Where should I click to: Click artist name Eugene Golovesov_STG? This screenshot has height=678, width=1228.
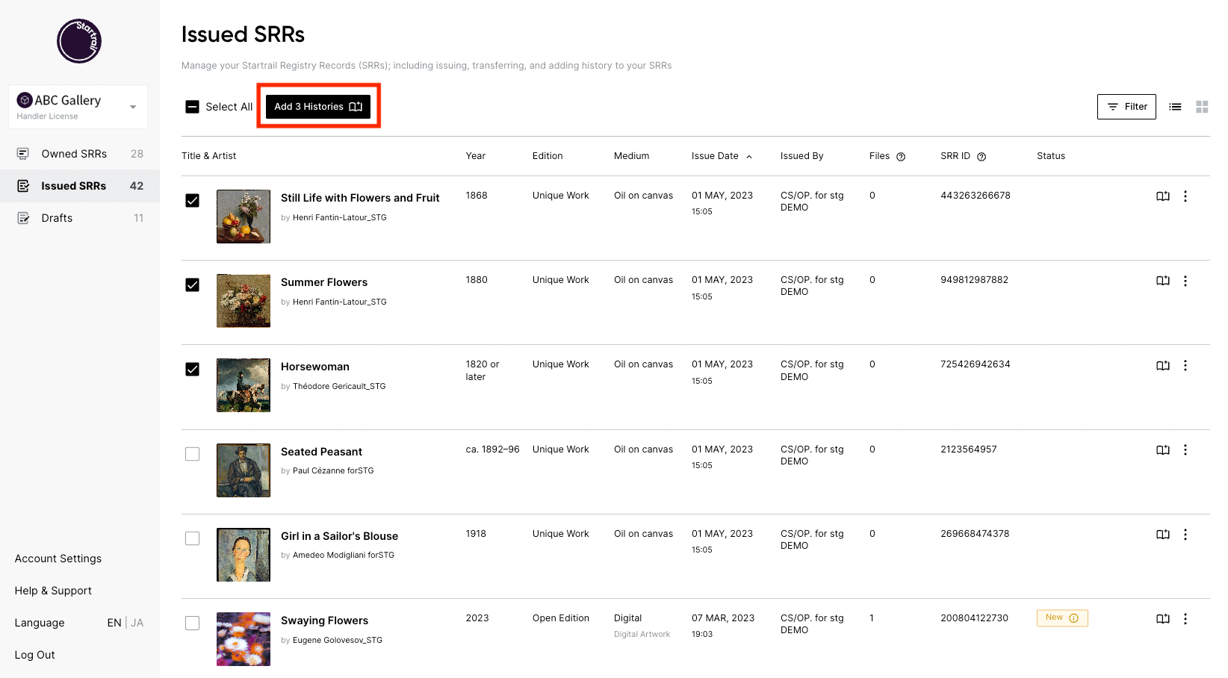(x=338, y=641)
